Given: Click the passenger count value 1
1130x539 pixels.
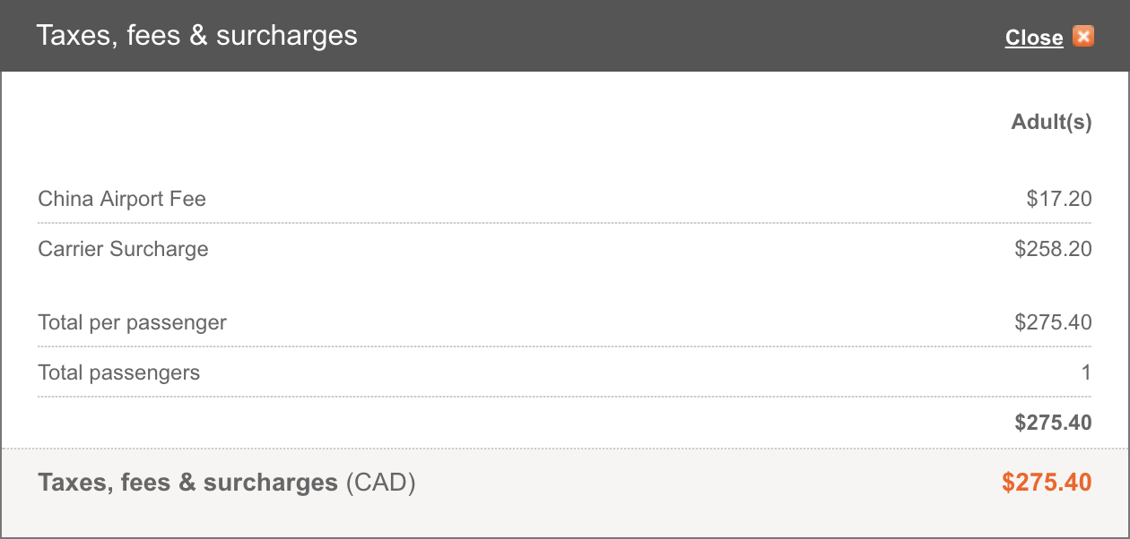Looking at the screenshot, I should 1086,372.
